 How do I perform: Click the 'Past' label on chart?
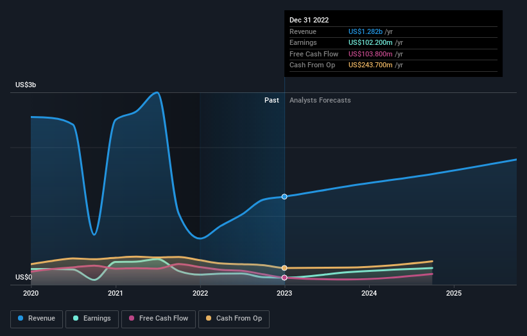tap(272, 101)
